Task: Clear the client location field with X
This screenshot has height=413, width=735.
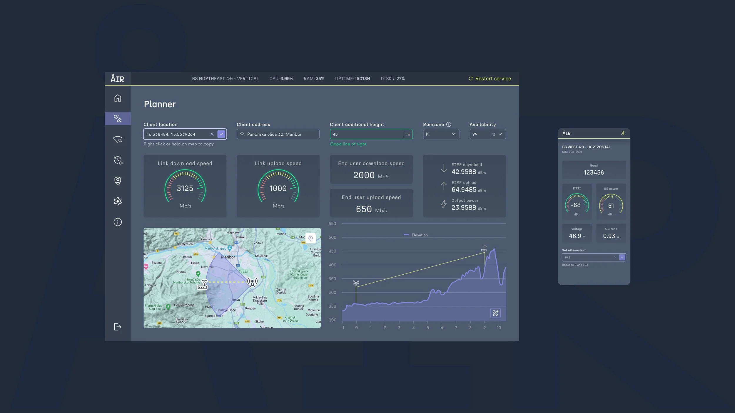Action: 212,134
